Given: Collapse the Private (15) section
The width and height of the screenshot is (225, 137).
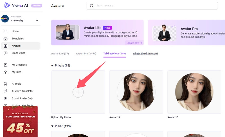Looking at the screenshot, I should [52, 66].
